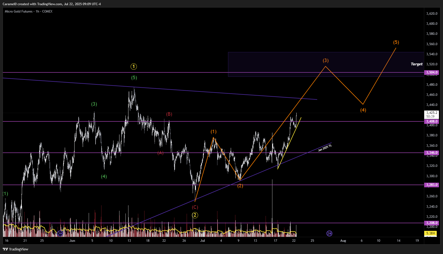
Task: Click the 3,260.0 price axis value
Action: click(x=432, y=196)
